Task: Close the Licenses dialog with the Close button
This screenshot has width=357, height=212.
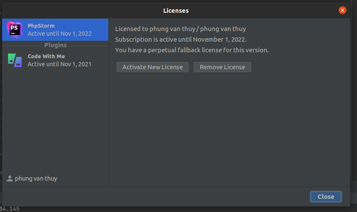Action: (x=326, y=197)
